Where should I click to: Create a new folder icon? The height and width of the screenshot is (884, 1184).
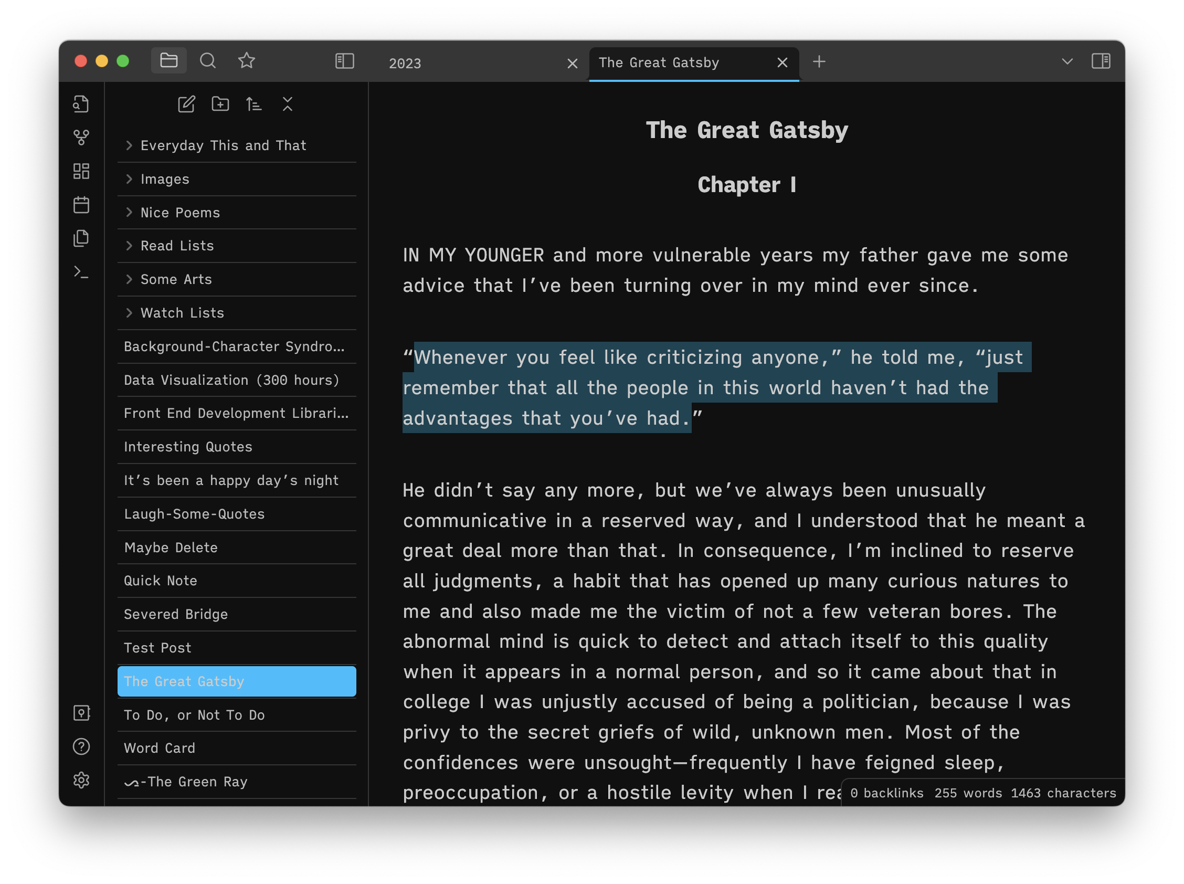coord(220,104)
